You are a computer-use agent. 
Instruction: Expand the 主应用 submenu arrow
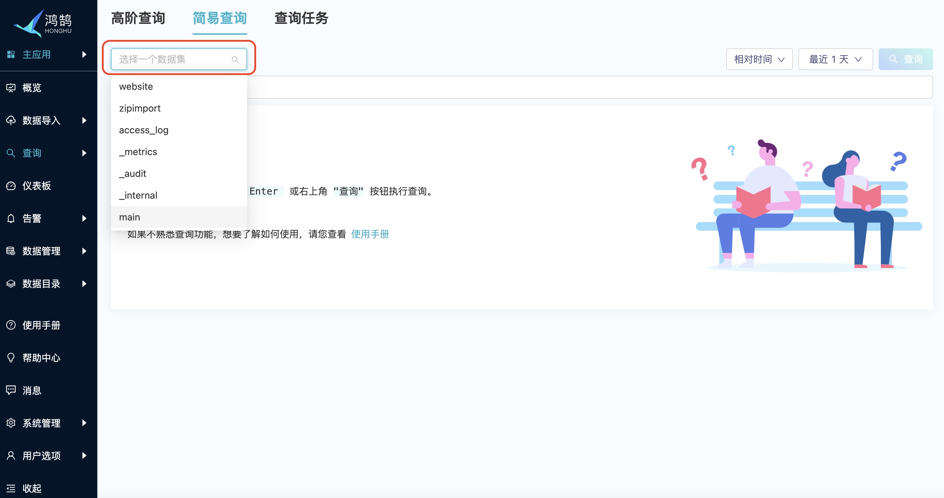click(x=84, y=54)
